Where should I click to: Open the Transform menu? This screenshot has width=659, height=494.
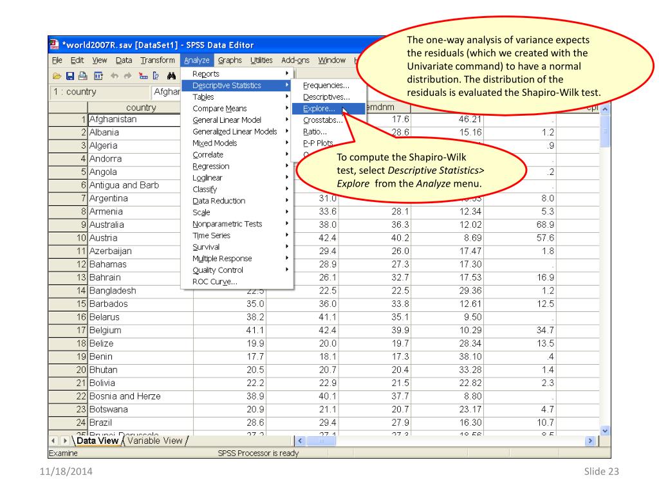coord(158,60)
